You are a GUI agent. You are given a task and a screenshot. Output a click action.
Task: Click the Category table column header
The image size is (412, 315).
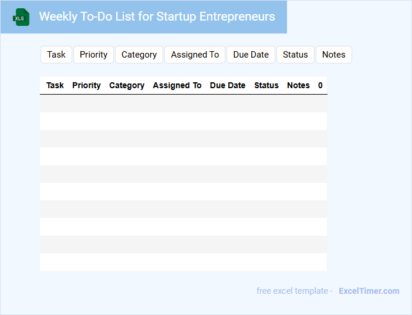127,85
